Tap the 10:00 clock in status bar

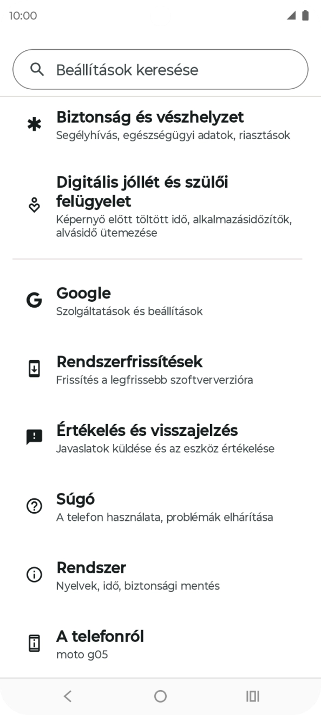point(22,15)
